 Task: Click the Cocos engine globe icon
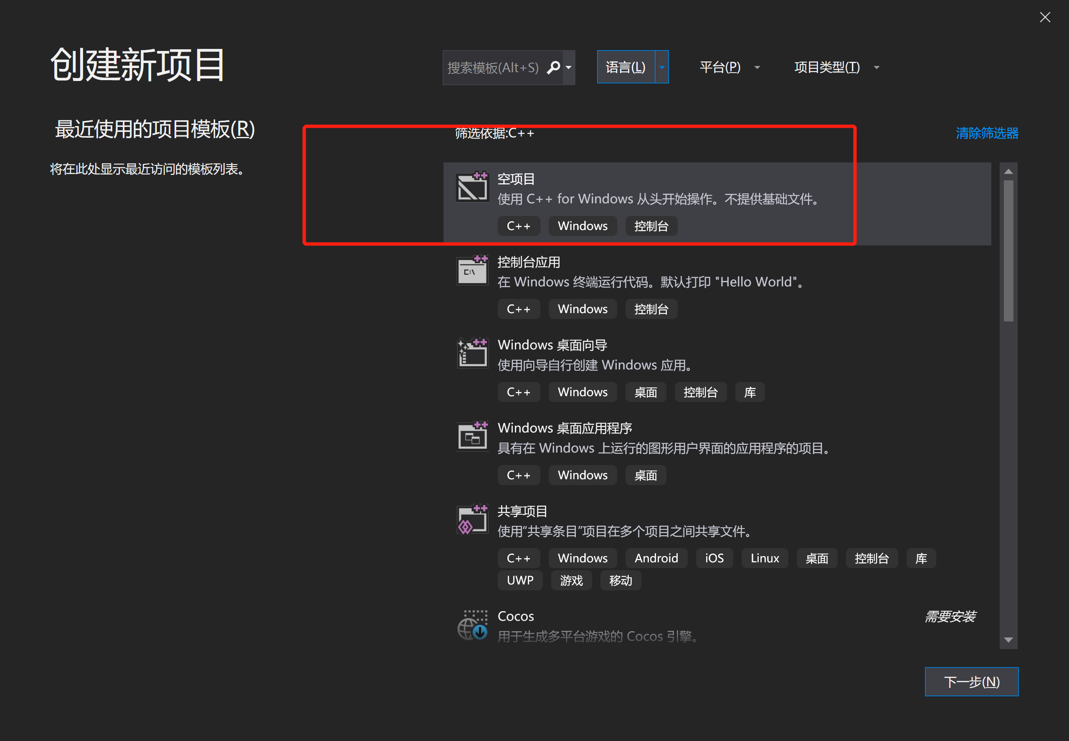click(x=473, y=626)
